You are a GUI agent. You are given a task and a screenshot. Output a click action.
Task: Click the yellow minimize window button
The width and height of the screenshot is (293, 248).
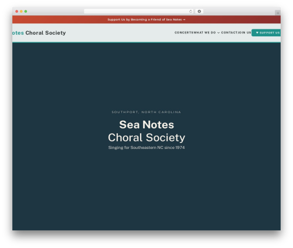21,12
